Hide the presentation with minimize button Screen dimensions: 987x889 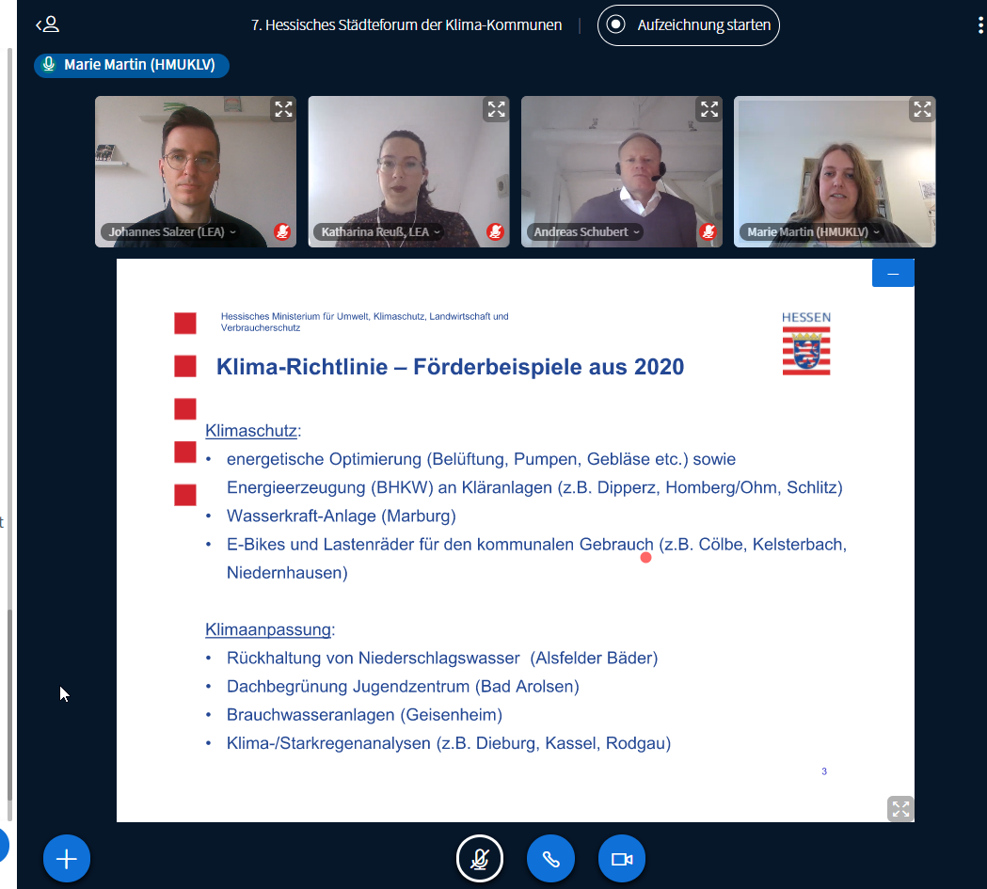pyautogui.click(x=893, y=273)
